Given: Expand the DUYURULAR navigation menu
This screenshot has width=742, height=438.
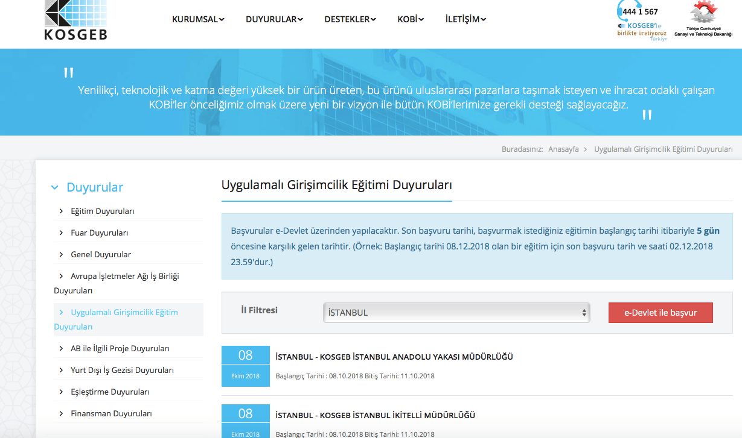Looking at the screenshot, I should tap(274, 19).
